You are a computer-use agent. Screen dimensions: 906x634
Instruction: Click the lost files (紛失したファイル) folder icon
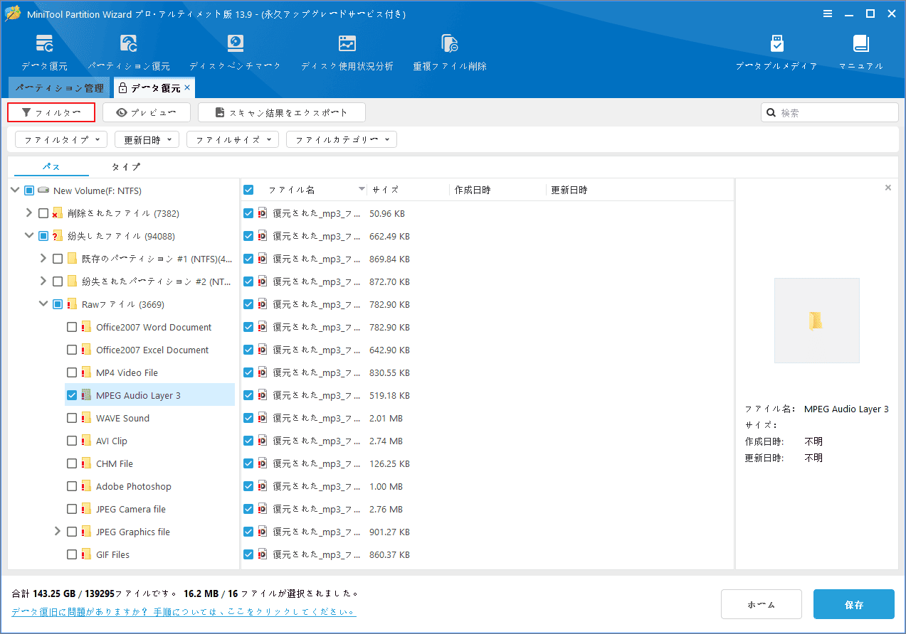pos(58,236)
